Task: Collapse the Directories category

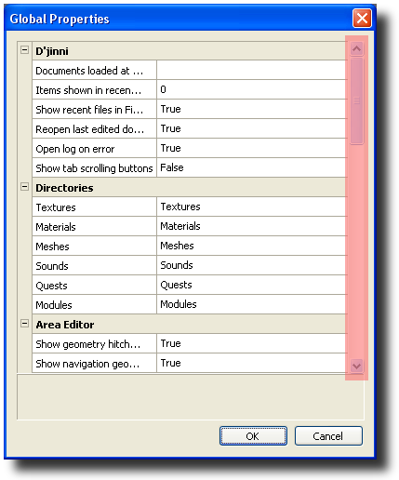Action: pos(24,187)
